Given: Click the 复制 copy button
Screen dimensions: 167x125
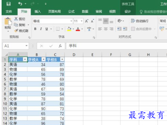Looking at the screenshot, I should point(20,25).
